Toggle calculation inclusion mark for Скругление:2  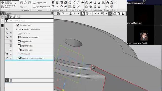point(11,45)
